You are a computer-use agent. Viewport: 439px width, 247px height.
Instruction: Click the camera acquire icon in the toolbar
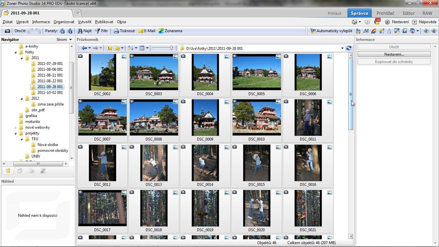[7, 31]
